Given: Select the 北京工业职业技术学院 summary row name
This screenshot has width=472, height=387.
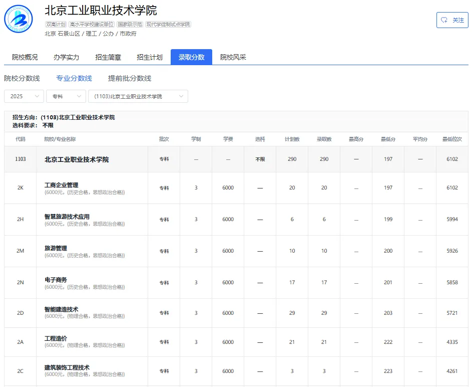Looking at the screenshot, I should click(77, 159).
